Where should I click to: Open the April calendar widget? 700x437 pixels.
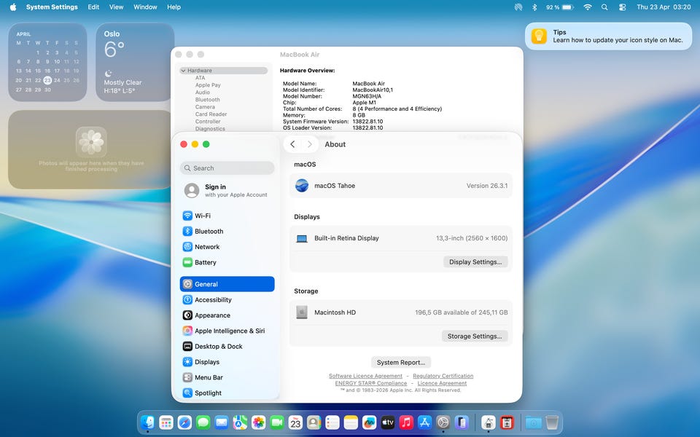click(47, 62)
